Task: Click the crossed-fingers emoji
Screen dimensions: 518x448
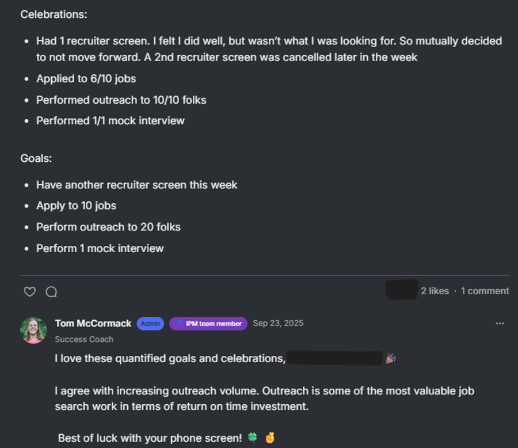Action: (268, 438)
